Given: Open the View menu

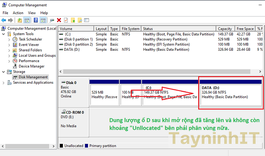Looking at the screenshot, I should tap(32, 13).
